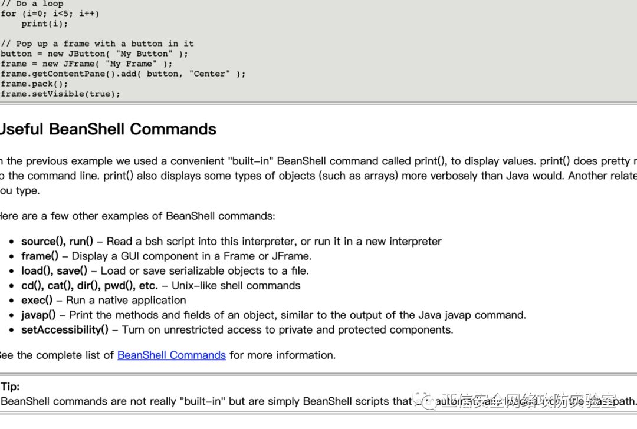Viewport: 637px width, 429px height.
Task: Click the bold "frame()" list term
Action: point(40,256)
